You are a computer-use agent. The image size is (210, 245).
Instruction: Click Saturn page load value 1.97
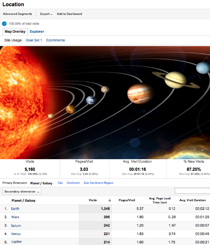[x=172, y=225]
